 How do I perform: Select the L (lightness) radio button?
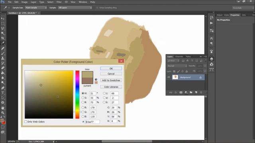[104, 93]
